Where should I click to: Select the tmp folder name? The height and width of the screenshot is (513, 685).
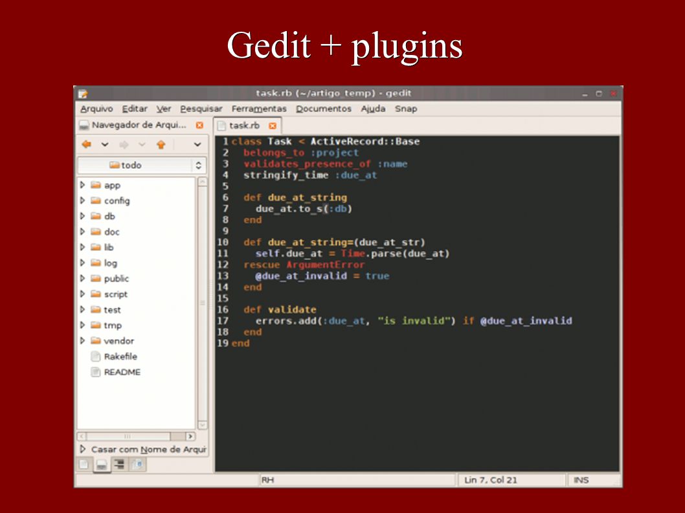[113, 325]
